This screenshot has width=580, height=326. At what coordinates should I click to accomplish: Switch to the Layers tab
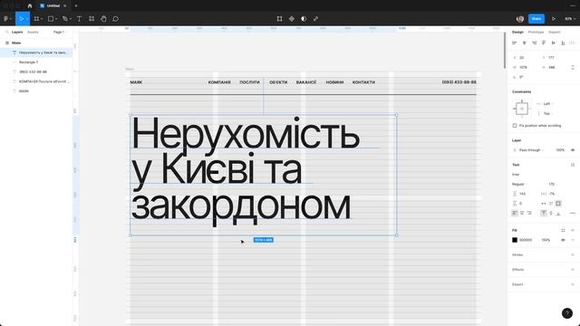pos(17,33)
